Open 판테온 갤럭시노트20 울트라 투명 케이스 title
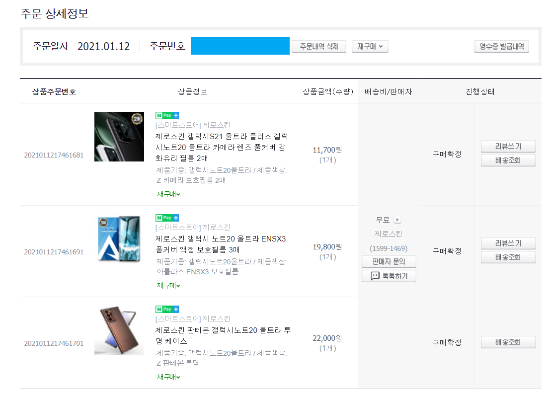The width and height of the screenshot is (548, 397). point(223,335)
